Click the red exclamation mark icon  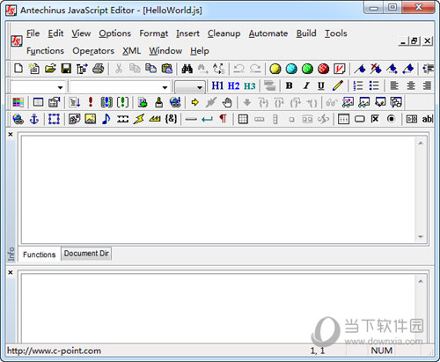point(91,102)
